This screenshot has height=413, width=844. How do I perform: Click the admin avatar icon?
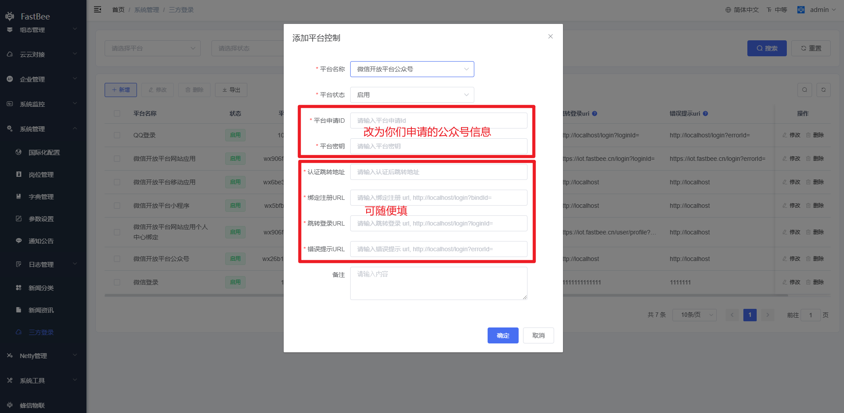point(801,10)
